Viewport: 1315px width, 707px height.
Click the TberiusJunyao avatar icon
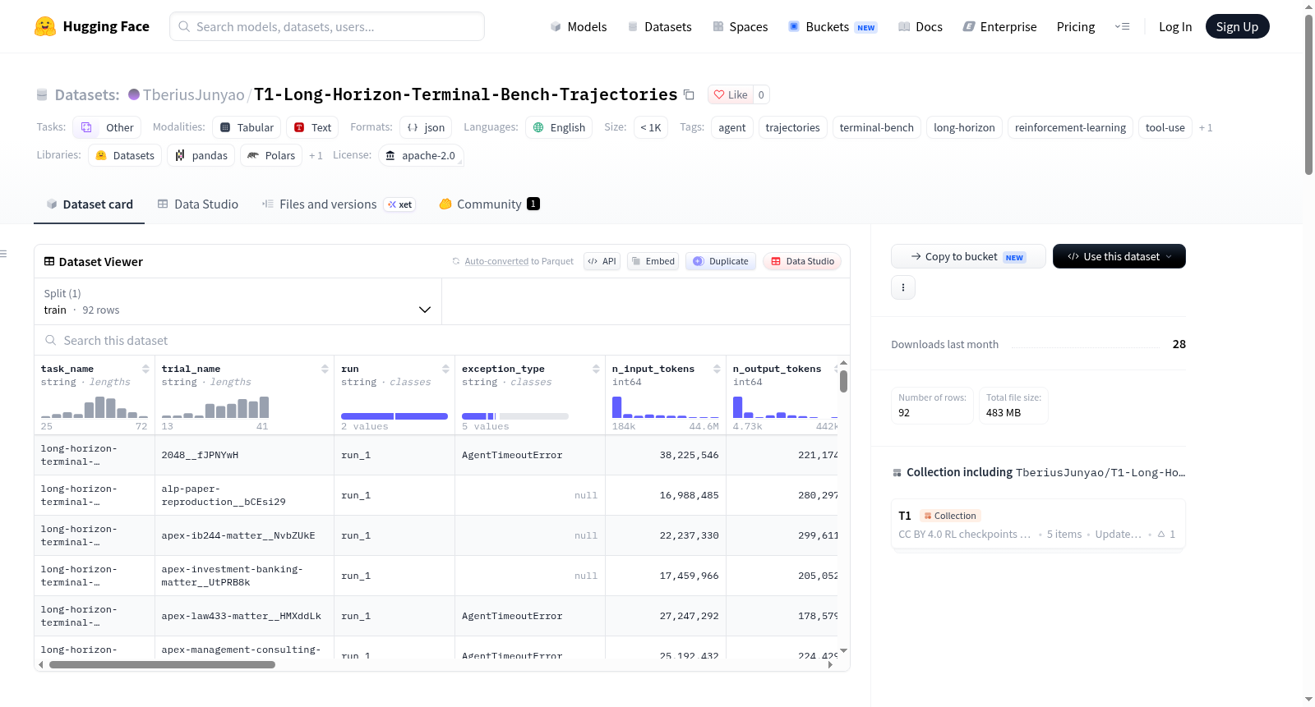tap(134, 94)
